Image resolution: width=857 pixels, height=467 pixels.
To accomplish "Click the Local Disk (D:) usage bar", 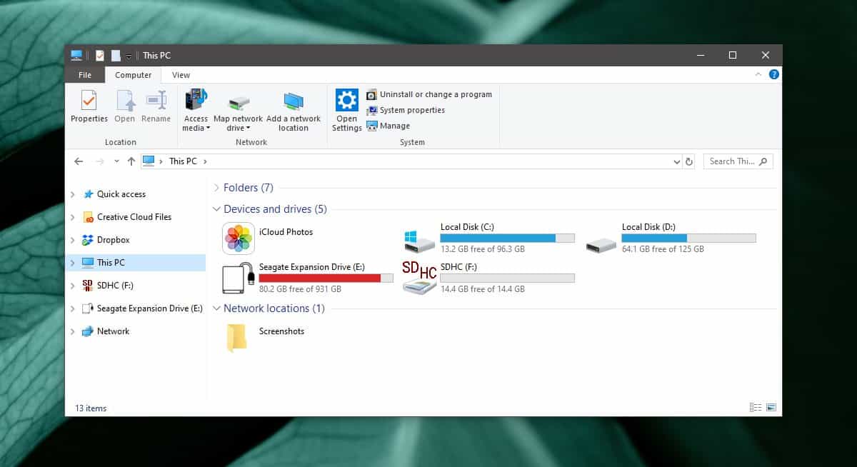I will coord(689,238).
